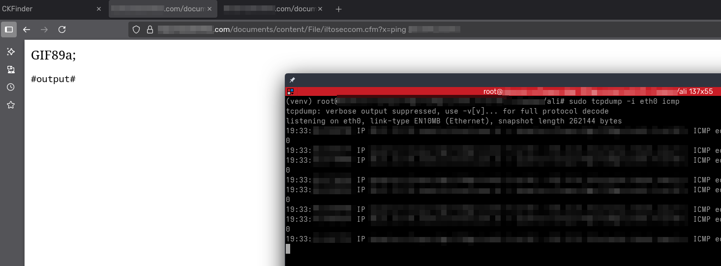The height and width of the screenshot is (266, 721).
Task: View site security padlock info
Action: point(150,30)
